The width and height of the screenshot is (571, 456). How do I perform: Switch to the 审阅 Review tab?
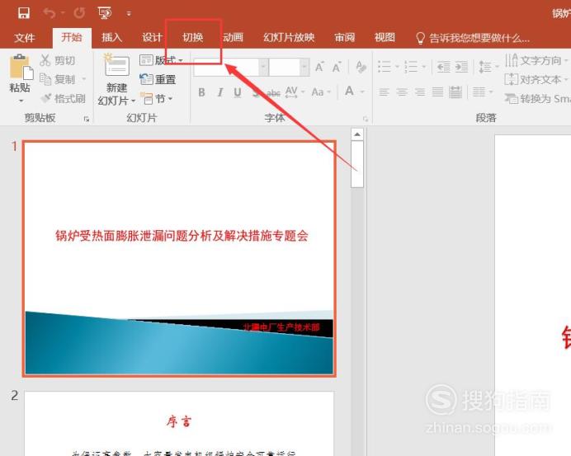pos(344,37)
